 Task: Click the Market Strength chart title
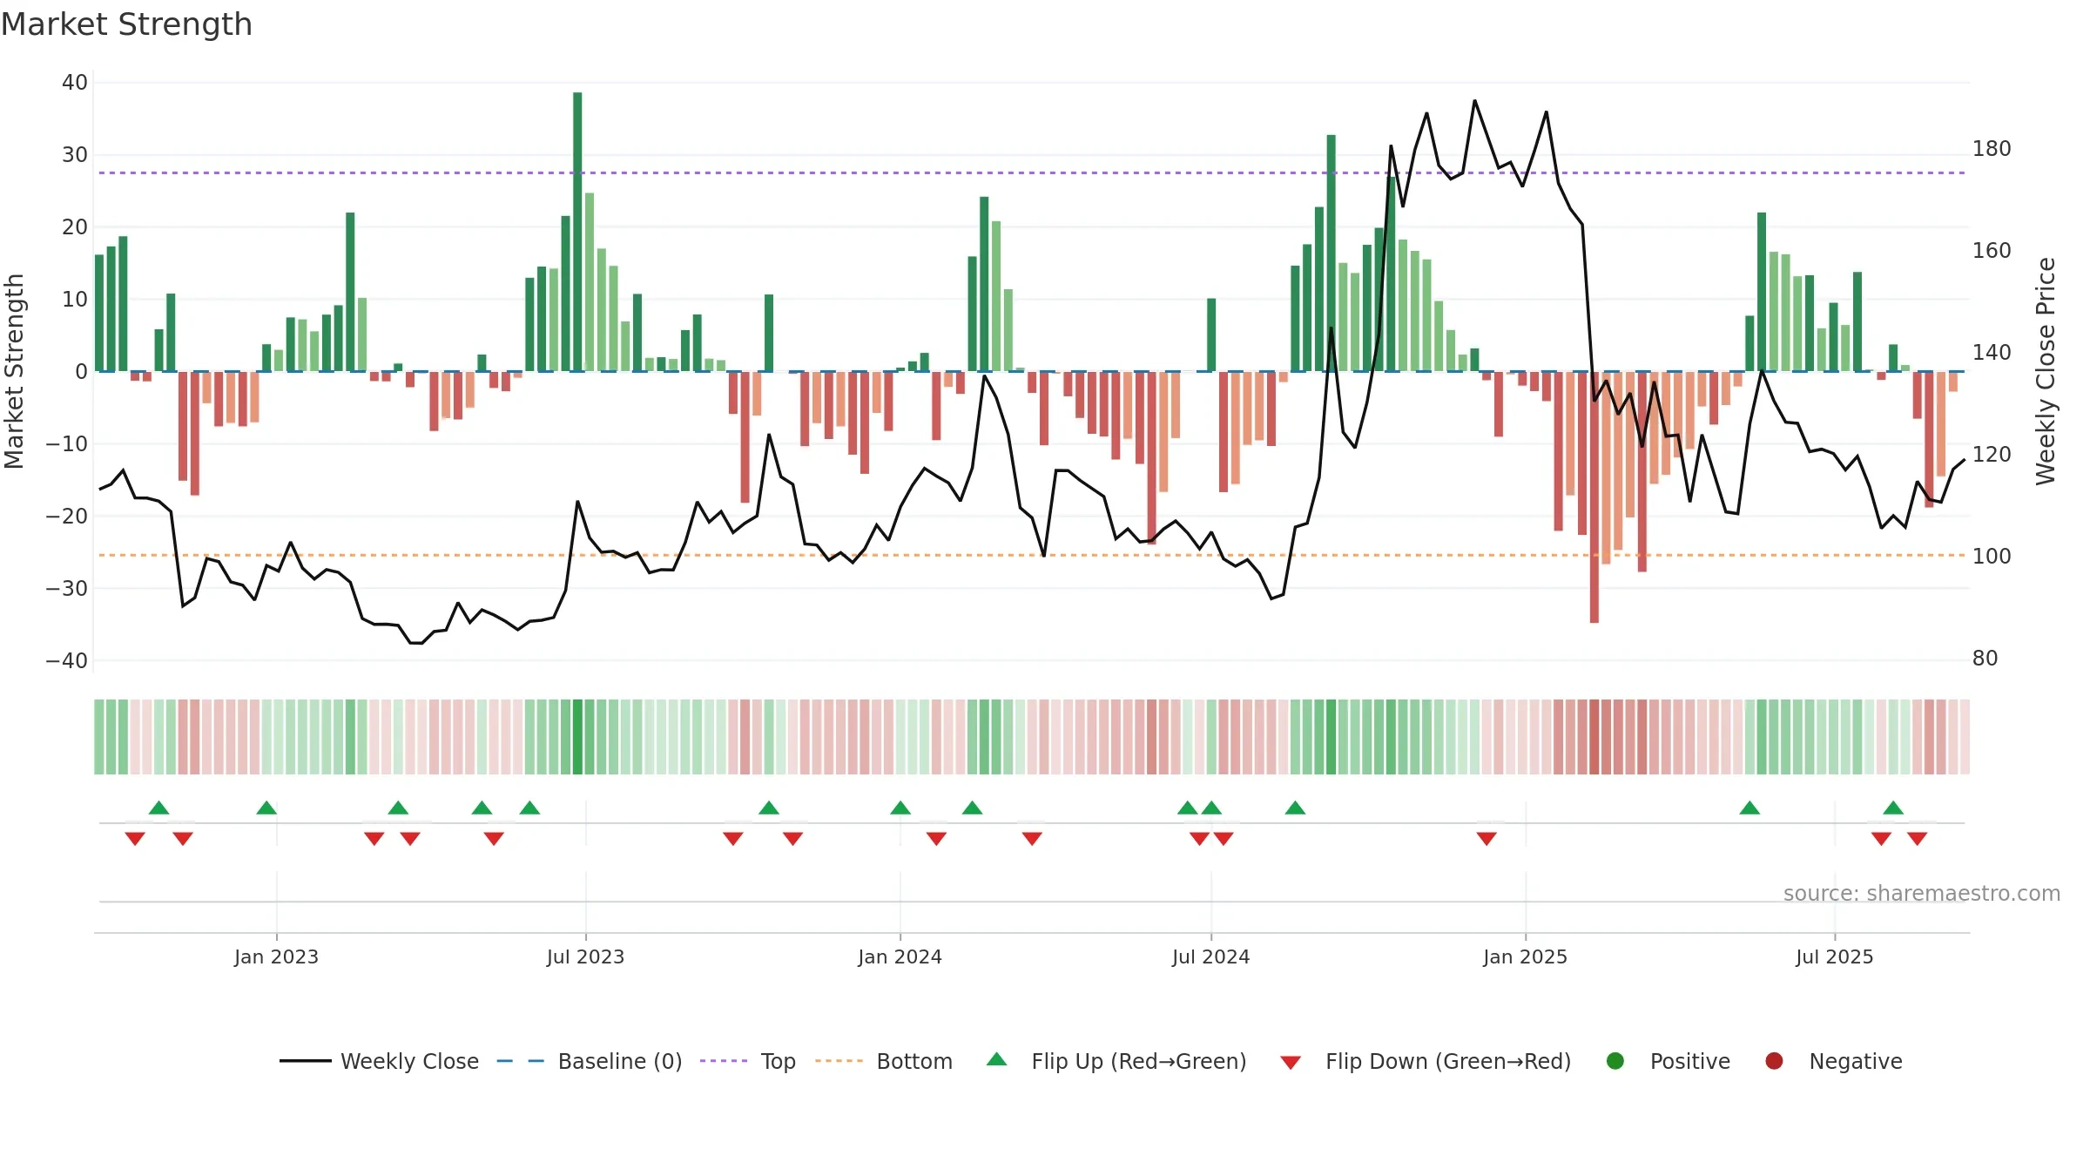click(x=126, y=24)
